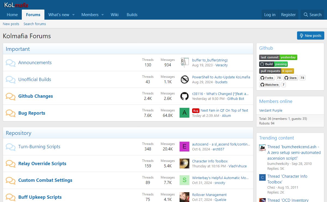
Task: Open the Search button in header
Action: (313, 15)
